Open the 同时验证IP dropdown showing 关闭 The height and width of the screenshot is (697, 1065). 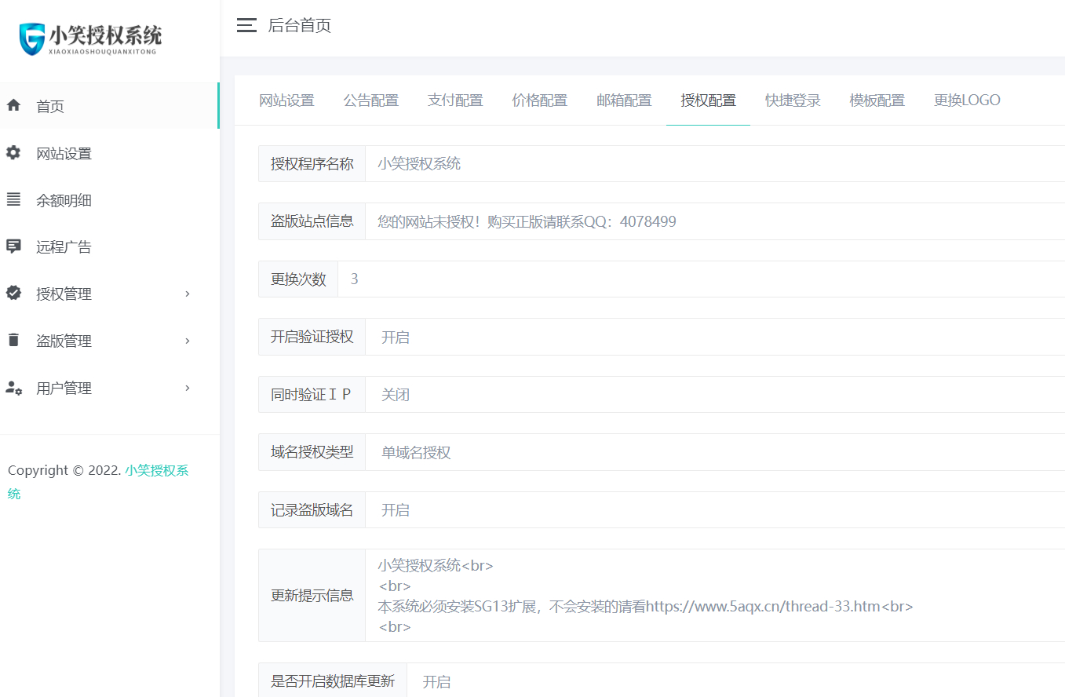[715, 394]
